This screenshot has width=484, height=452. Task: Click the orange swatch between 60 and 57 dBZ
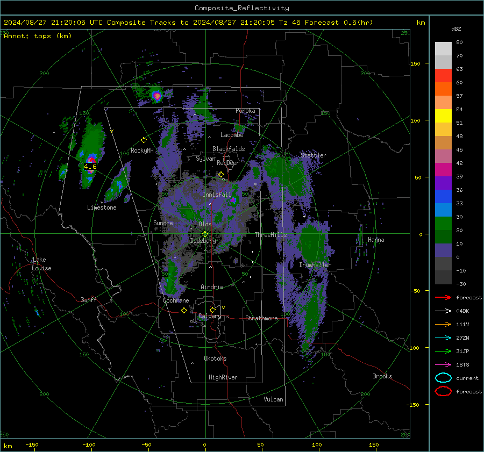tap(443, 89)
